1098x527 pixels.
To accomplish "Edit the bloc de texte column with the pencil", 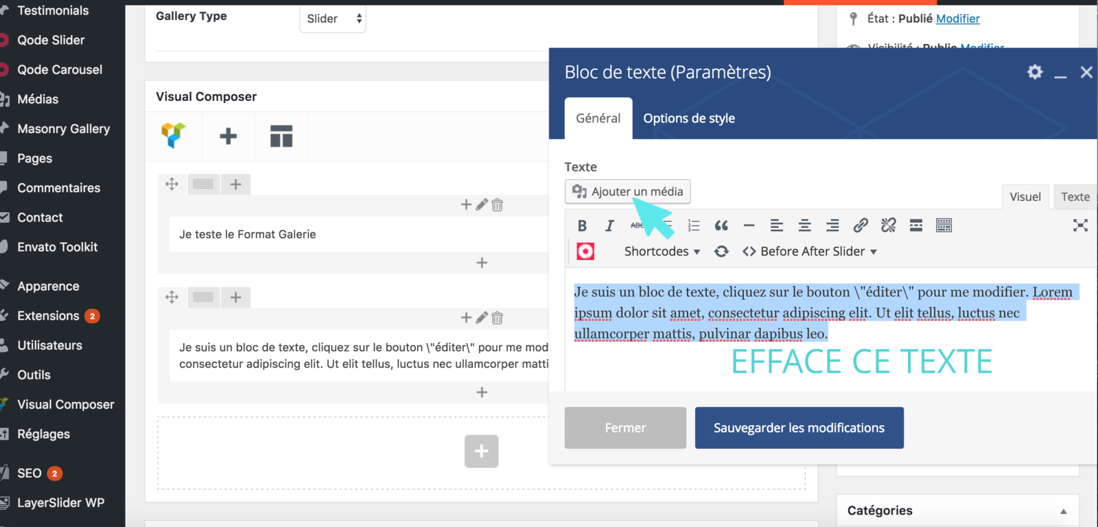I will (482, 318).
